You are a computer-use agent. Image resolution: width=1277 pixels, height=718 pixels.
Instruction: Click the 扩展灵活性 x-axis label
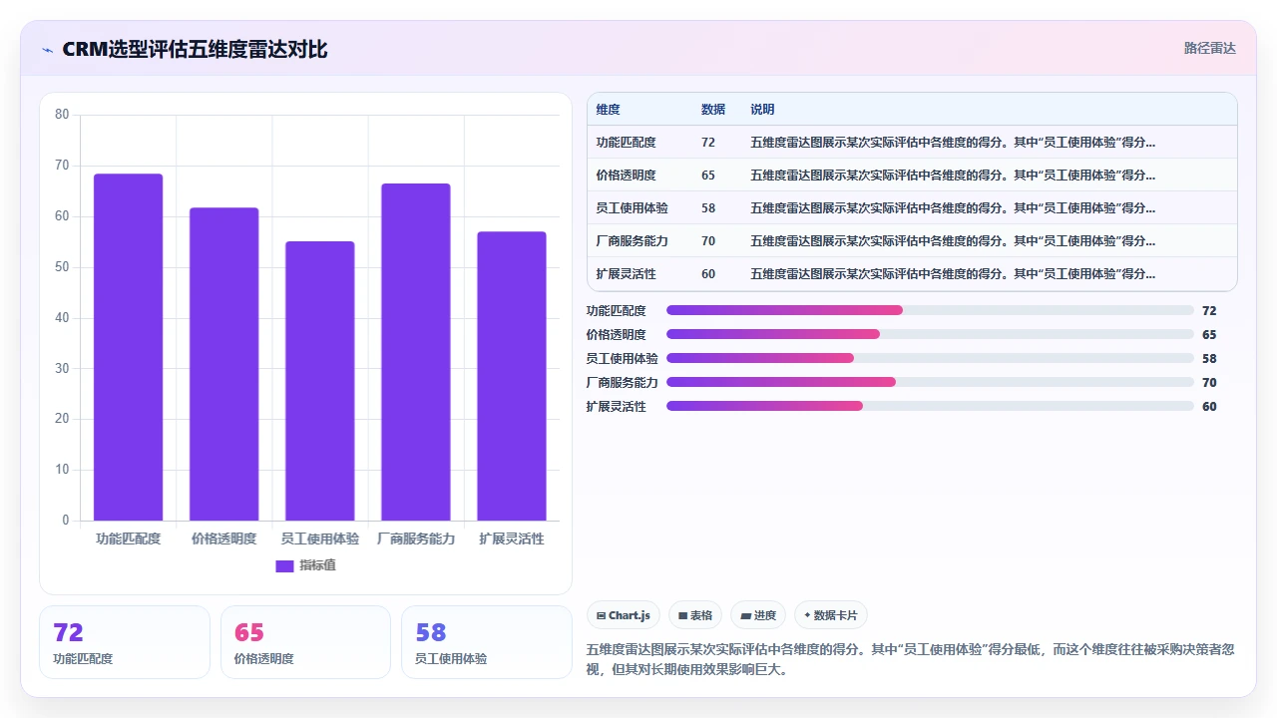click(511, 538)
